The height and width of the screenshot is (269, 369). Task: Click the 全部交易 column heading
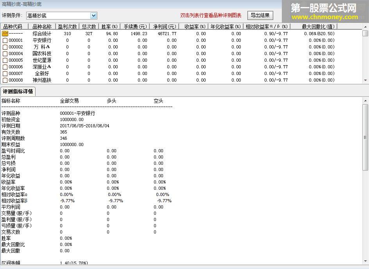coord(70,101)
